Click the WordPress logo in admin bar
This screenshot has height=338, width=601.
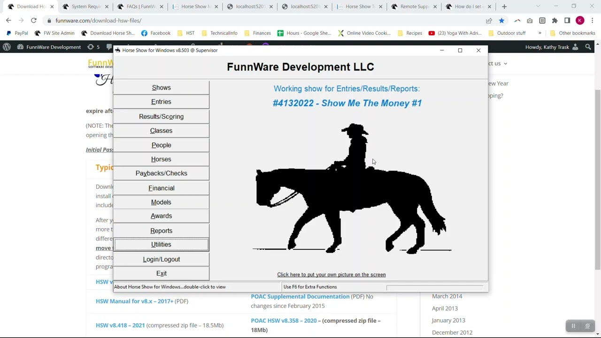pos(7,47)
